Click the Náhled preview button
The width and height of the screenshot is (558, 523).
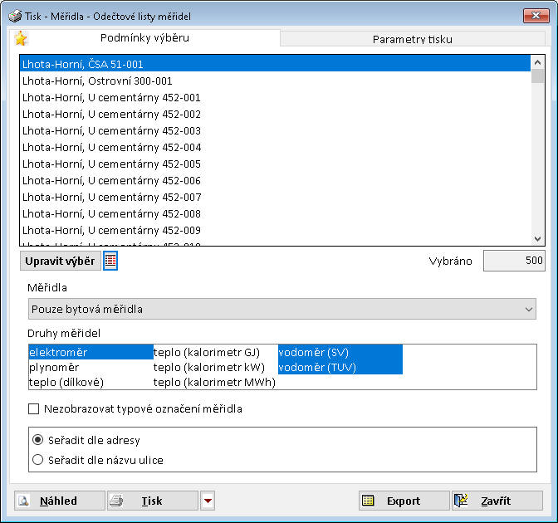point(59,501)
